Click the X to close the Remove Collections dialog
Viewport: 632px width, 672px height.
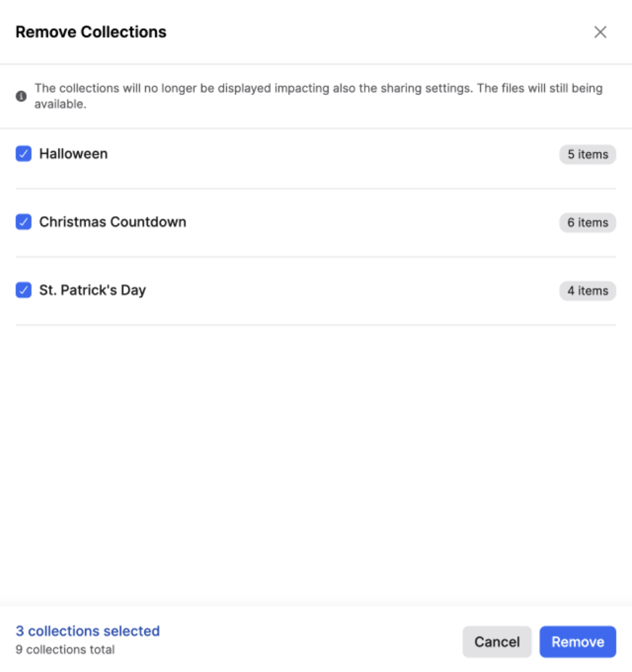click(601, 31)
